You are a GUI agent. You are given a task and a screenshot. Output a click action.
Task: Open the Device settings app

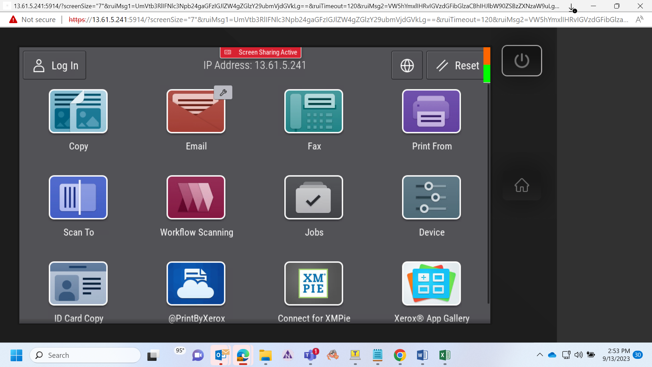[432, 197]
